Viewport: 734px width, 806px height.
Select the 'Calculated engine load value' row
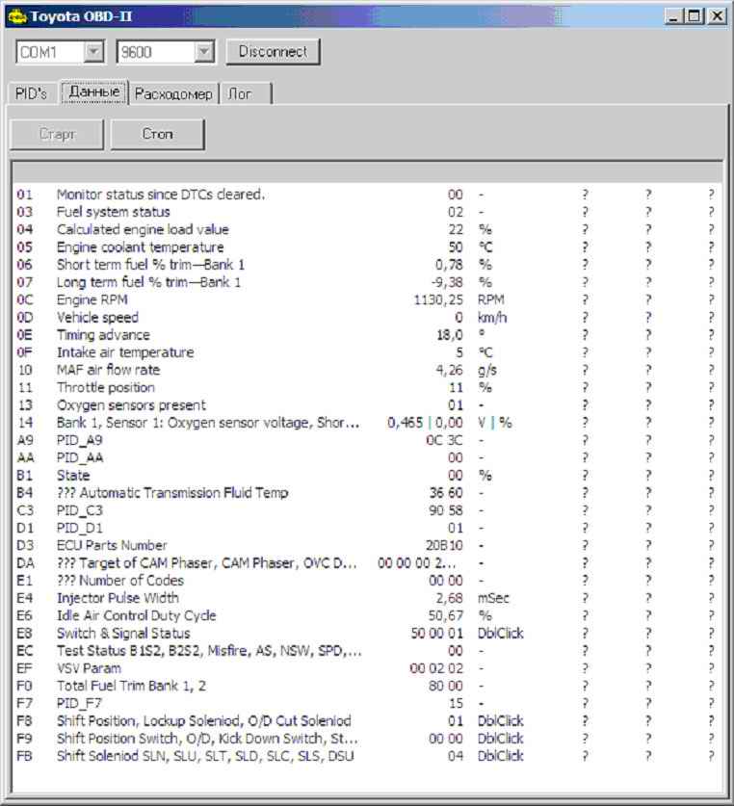tap(367, 229)
